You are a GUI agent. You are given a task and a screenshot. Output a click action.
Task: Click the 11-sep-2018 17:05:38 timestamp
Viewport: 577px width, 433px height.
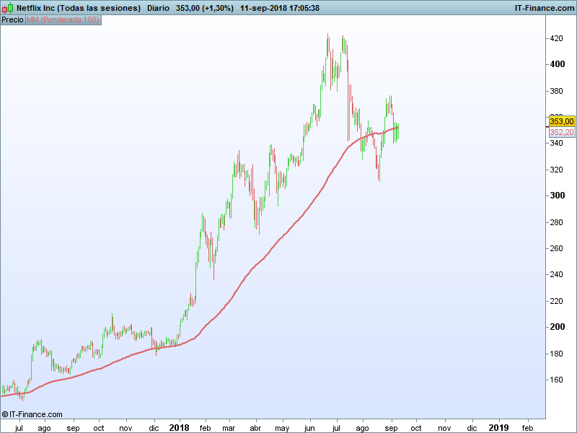(280, 8)
